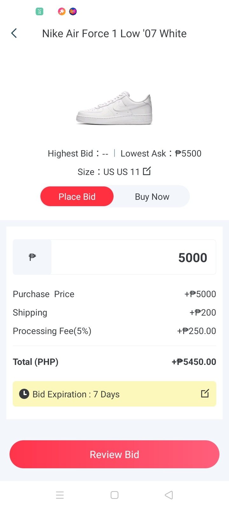Open the Android recent apps menu
This screenshot has height=509, width=229.
coord(60,495)
